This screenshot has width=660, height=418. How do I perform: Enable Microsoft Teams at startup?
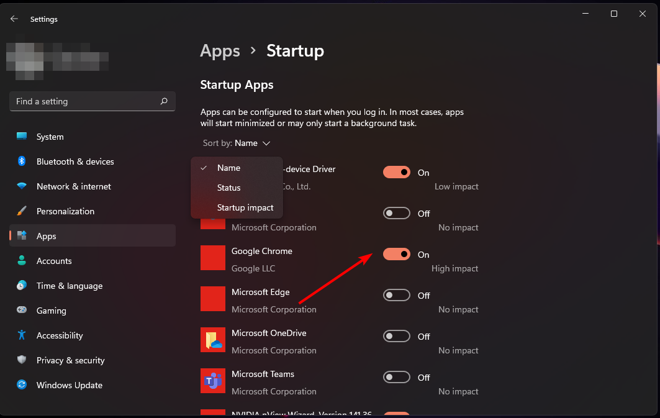(397, 377)
